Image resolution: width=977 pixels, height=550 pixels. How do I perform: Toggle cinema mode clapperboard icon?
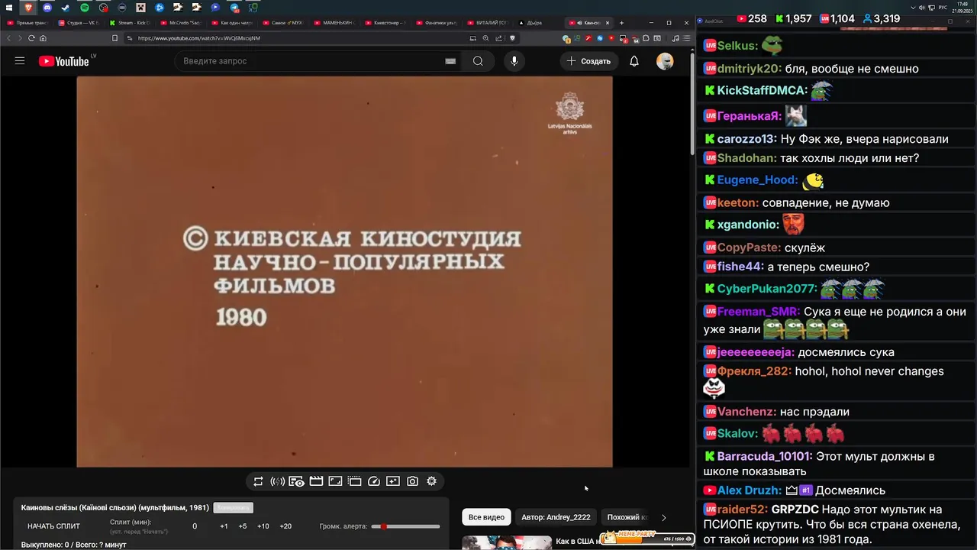[316, 481]
